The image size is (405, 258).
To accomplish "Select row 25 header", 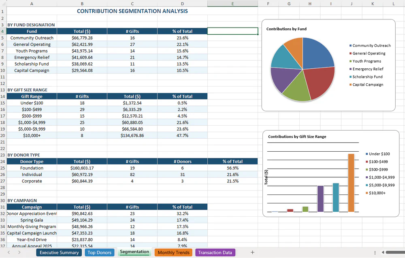I will 3,168.
